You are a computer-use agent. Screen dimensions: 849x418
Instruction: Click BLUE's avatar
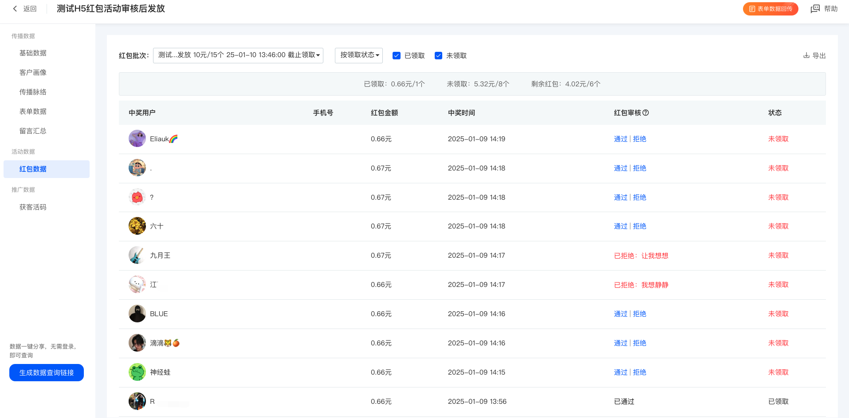click(x=137, y=313)
